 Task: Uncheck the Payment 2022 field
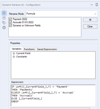[x=11, y=19]
